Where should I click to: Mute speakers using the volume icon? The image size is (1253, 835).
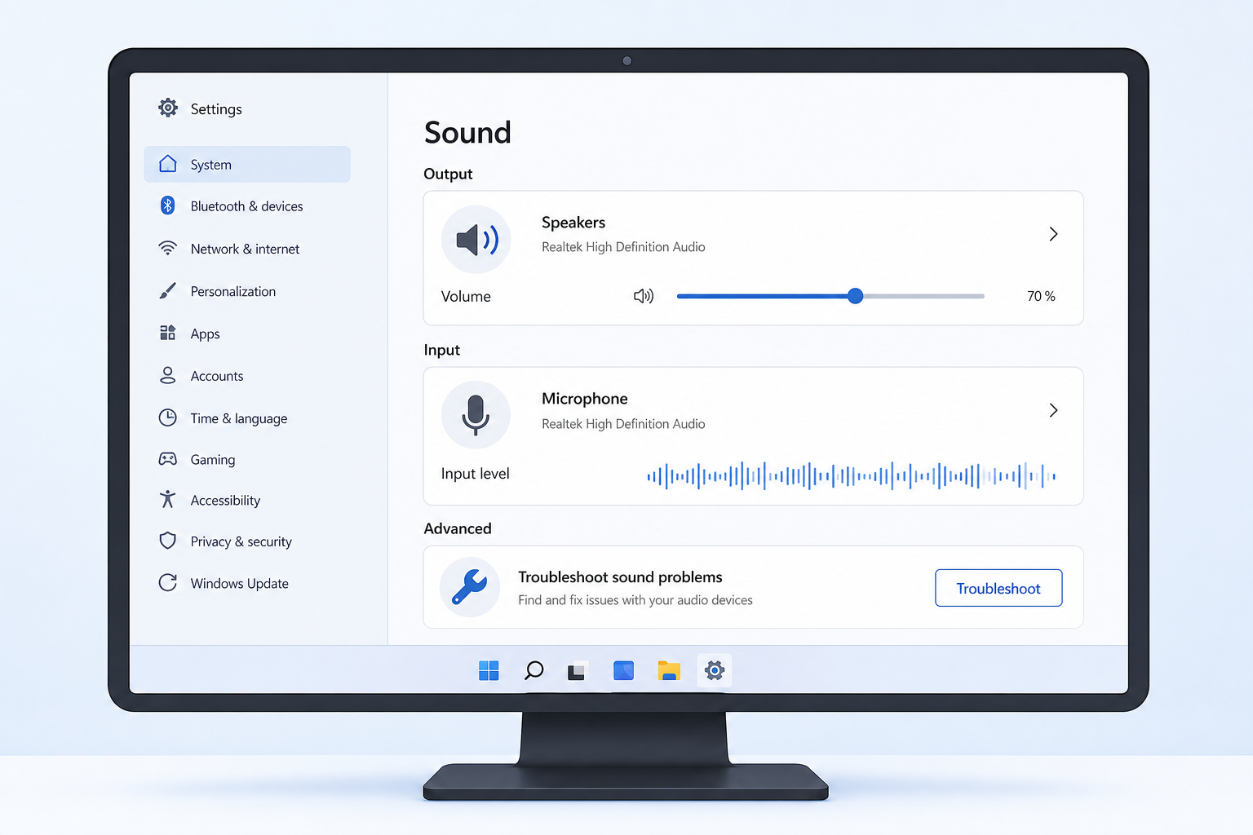pyautogui.click(x=644, y=296)
